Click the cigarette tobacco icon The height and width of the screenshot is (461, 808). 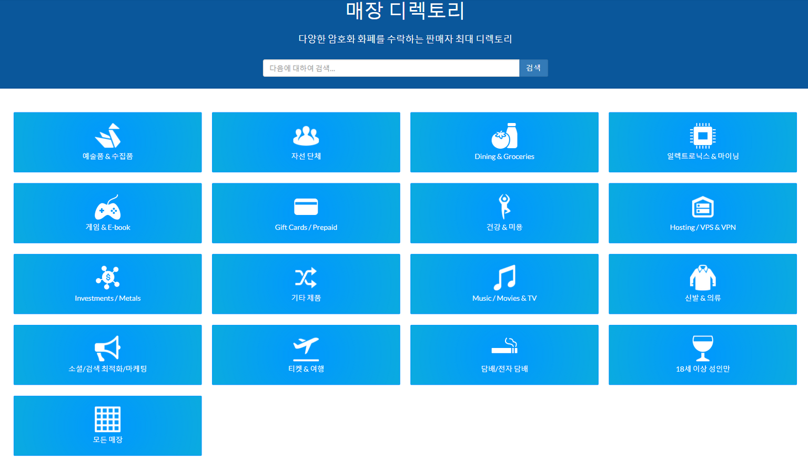[x=504, y=346]
